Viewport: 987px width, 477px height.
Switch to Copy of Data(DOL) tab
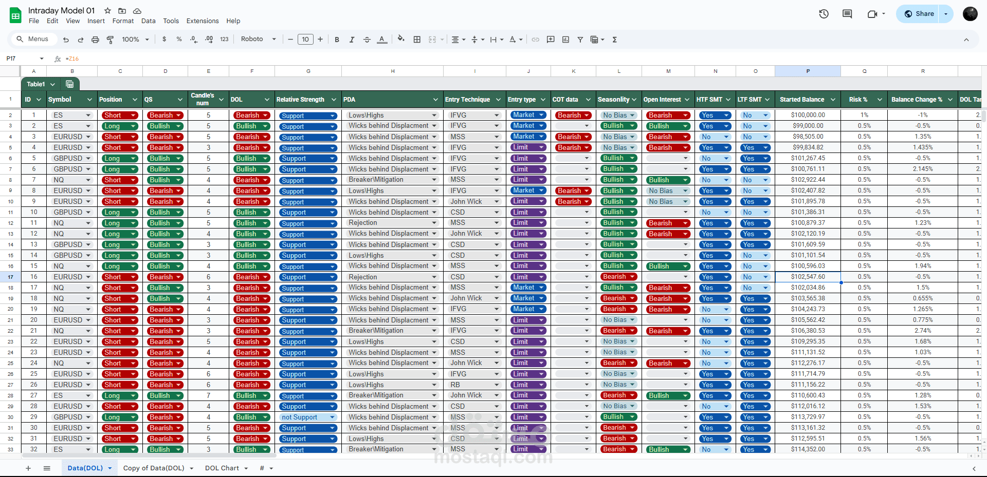point(154,468)
